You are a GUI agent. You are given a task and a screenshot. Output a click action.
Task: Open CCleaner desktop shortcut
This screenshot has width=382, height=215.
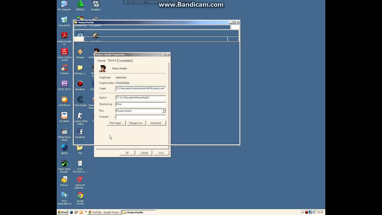64,69
